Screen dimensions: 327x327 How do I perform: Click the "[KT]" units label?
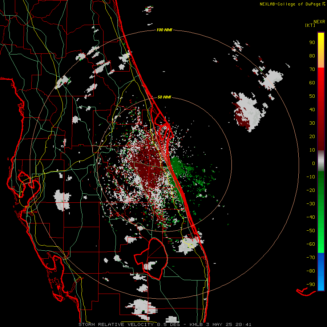coord(310,25)
